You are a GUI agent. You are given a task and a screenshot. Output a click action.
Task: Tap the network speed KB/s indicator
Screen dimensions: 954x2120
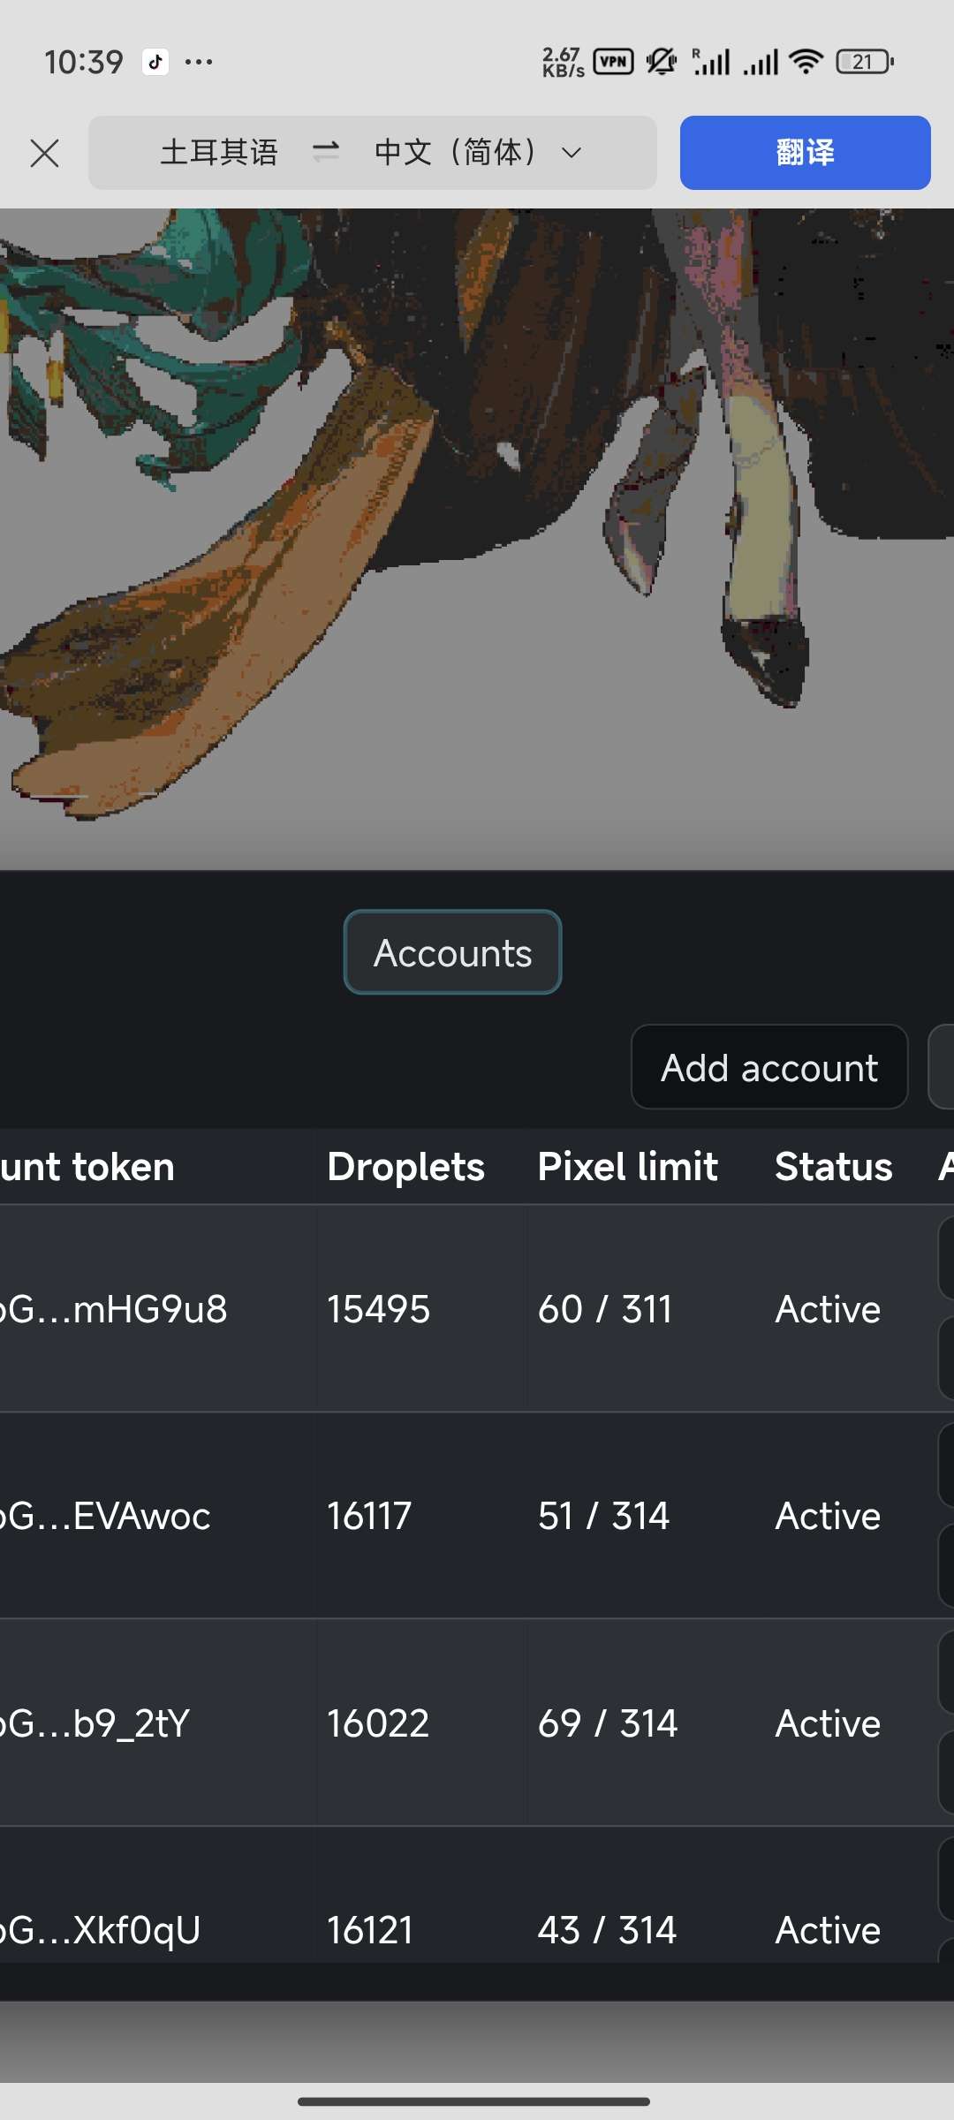pos(563,62)
